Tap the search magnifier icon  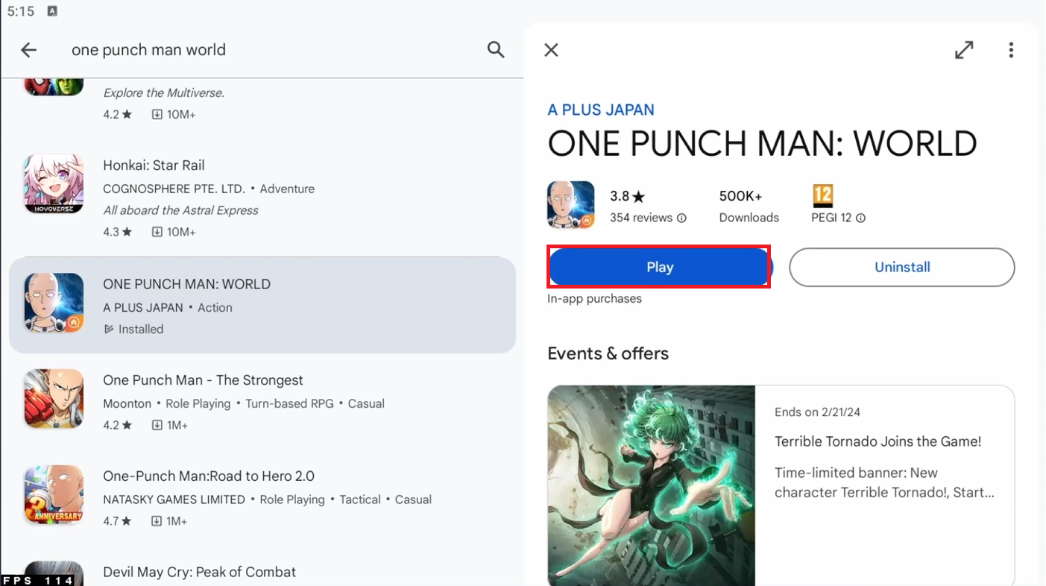[495, 49]
